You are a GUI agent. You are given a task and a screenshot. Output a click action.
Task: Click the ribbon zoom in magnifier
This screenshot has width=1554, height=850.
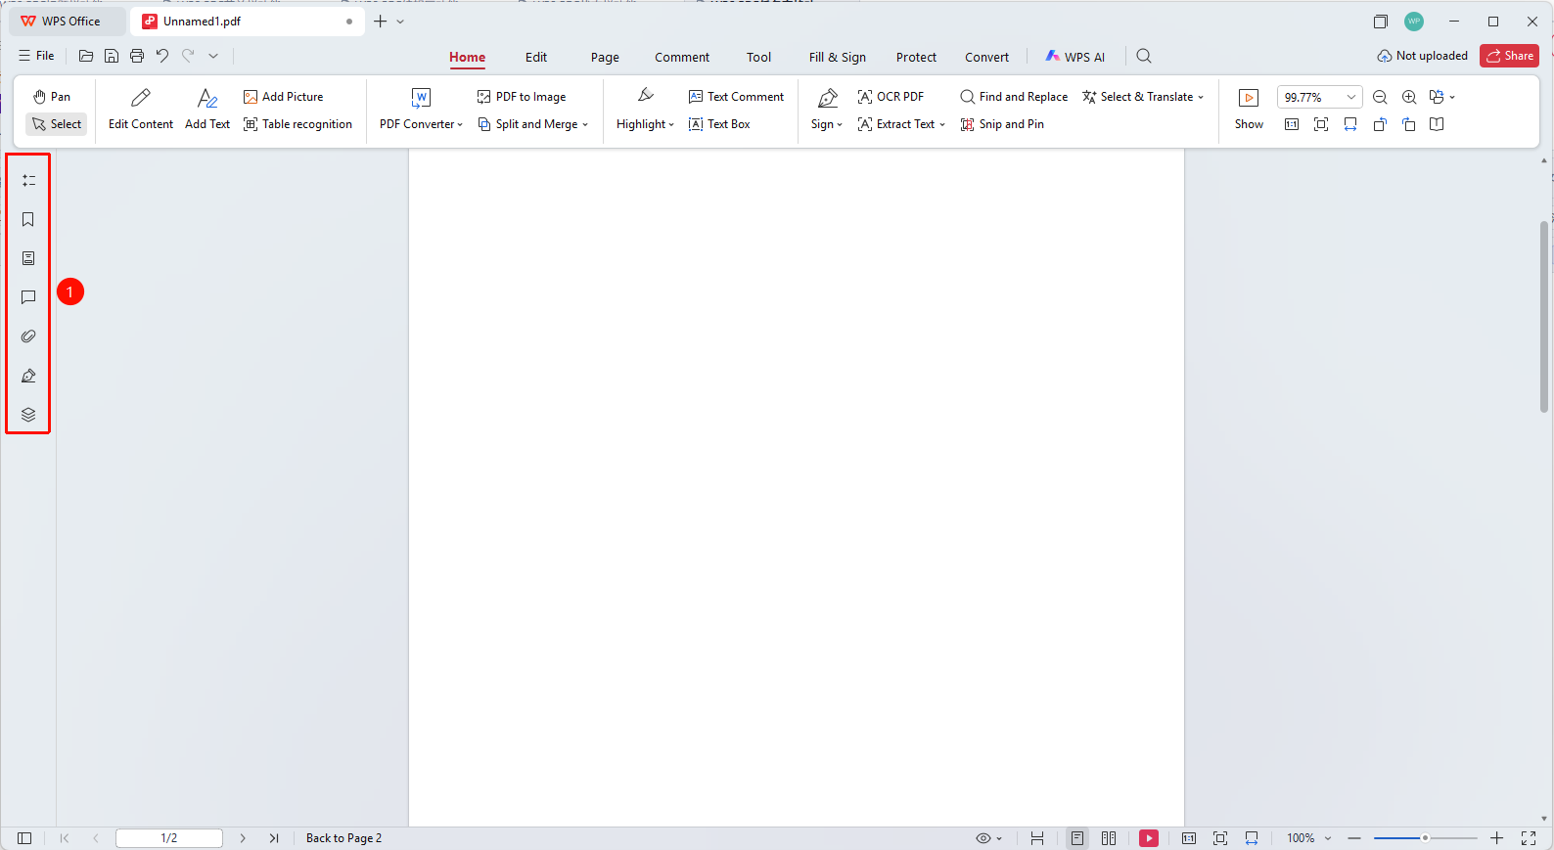(x=1409, y=97)
